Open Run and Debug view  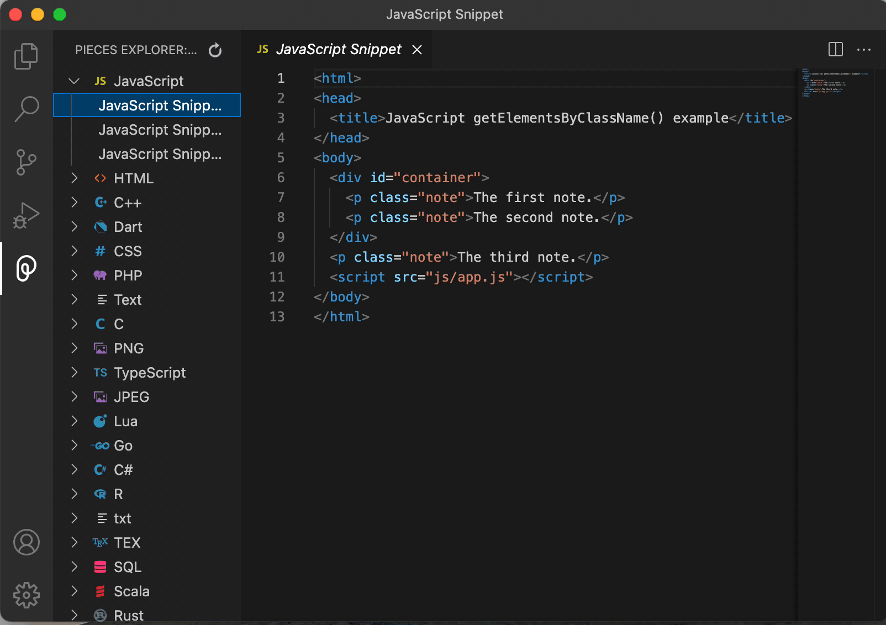pyautogui.click(x=26, y=215)
